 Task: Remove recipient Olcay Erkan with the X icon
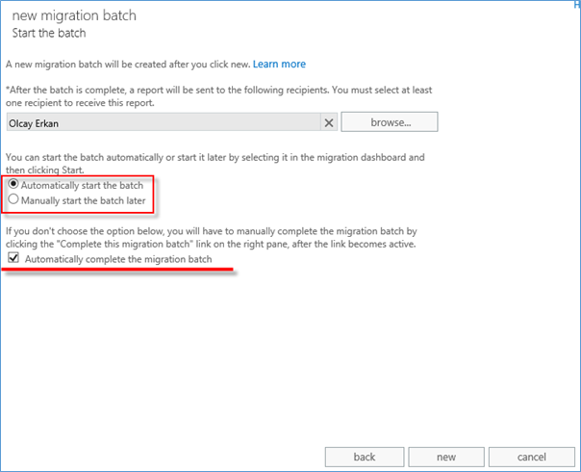329,123
